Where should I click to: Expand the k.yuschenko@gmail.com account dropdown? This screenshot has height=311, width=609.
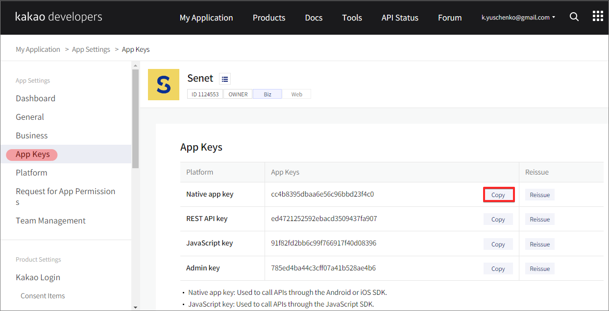click(518, 18)
